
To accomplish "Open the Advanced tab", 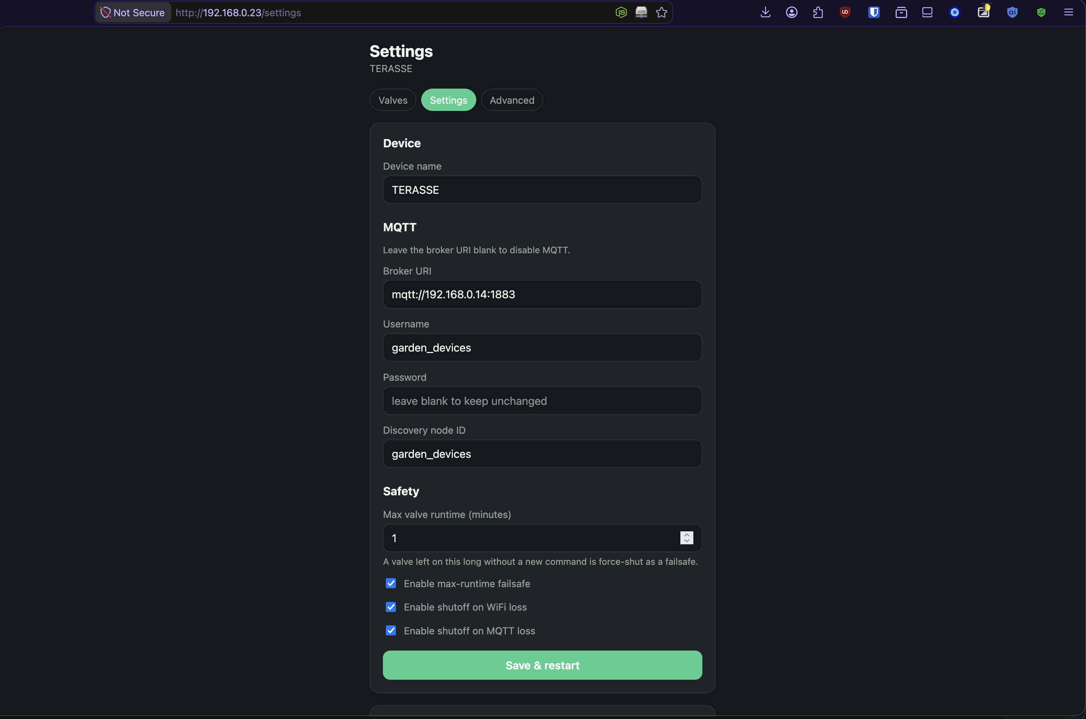I will pos(512,100).
